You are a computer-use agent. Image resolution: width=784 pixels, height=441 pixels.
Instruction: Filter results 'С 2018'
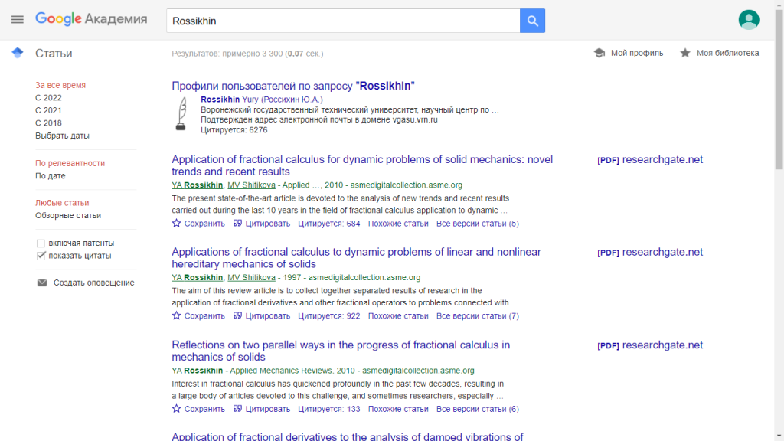point(48,122)
